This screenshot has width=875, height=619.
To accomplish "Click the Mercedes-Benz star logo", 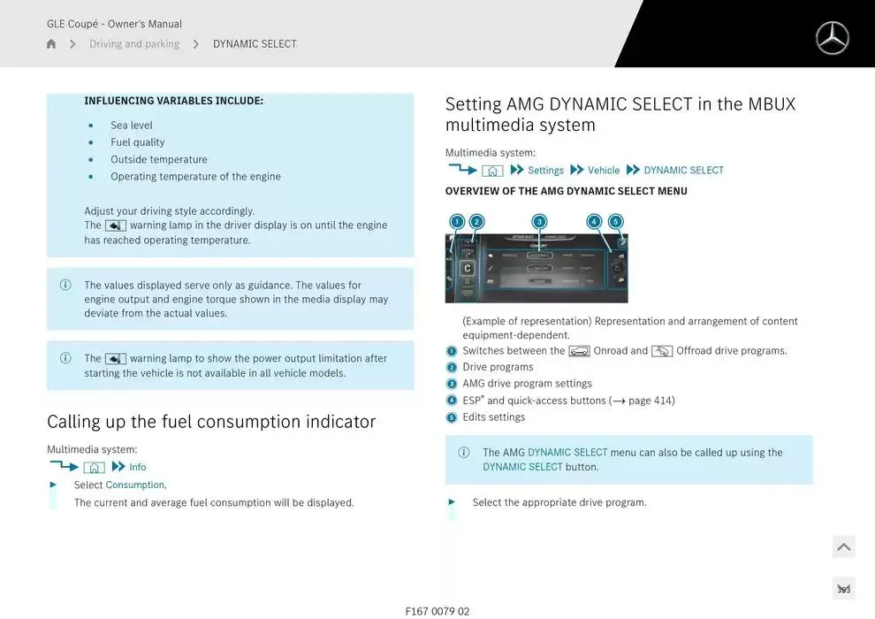I will [832, 38].
